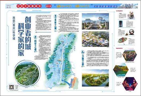Select the 未来之城 section heading icon

(x=55, y=16)
